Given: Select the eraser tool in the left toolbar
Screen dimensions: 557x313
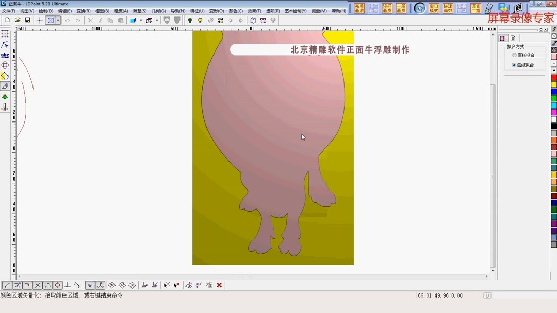Looking at the screenshot, I should point(5,86).
